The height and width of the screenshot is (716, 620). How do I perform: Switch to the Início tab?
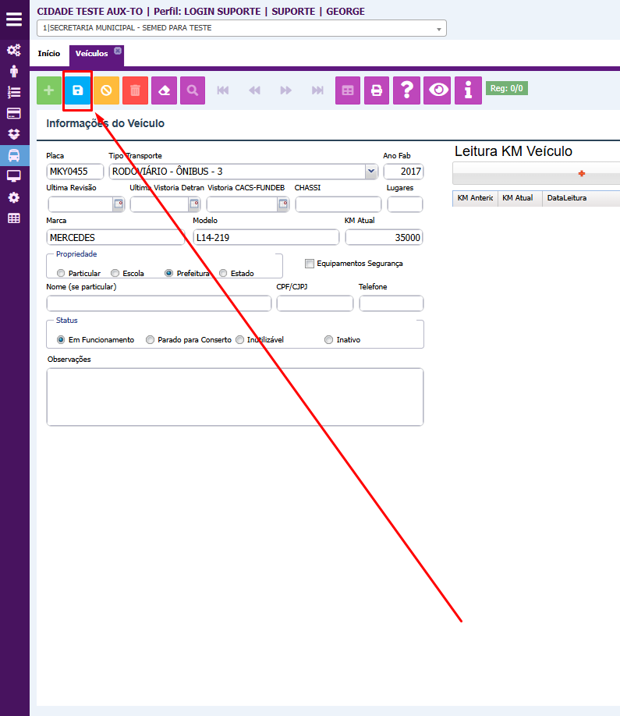tap(49, 54)
